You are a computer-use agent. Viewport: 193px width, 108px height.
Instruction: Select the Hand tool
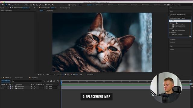coord(9,5)
